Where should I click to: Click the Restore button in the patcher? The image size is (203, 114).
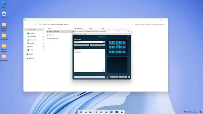coord(123,77)
